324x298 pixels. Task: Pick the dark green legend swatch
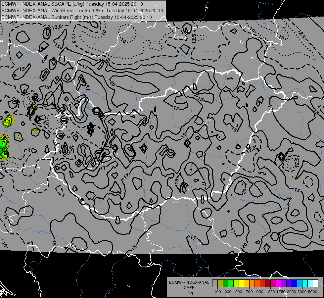tap(225, 283)
